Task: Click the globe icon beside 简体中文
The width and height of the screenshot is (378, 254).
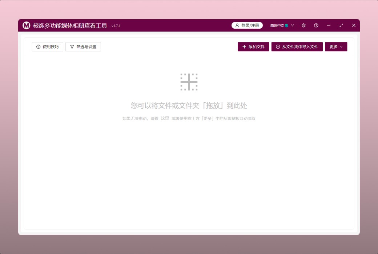Action: pos(287,25)
